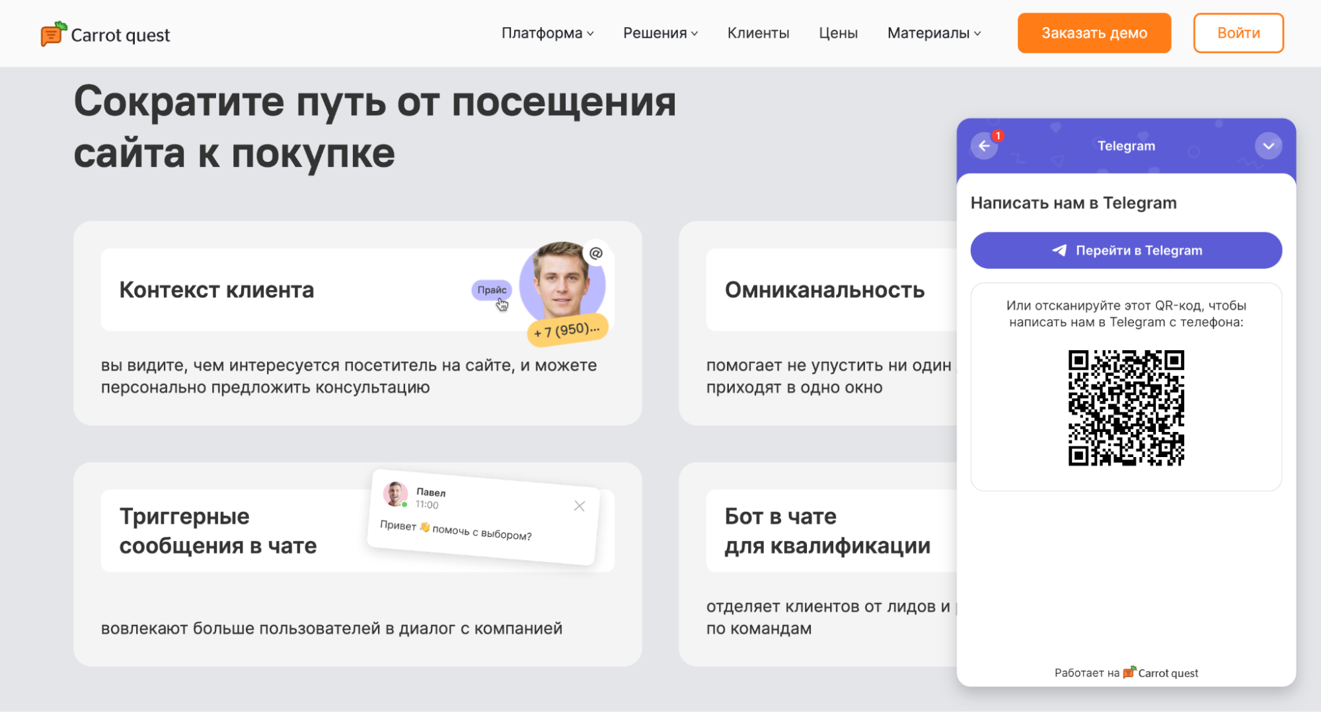Expand the Материалы dropdown menu
The width and height of the screenshot is (1321, 712).
(934, 33)
